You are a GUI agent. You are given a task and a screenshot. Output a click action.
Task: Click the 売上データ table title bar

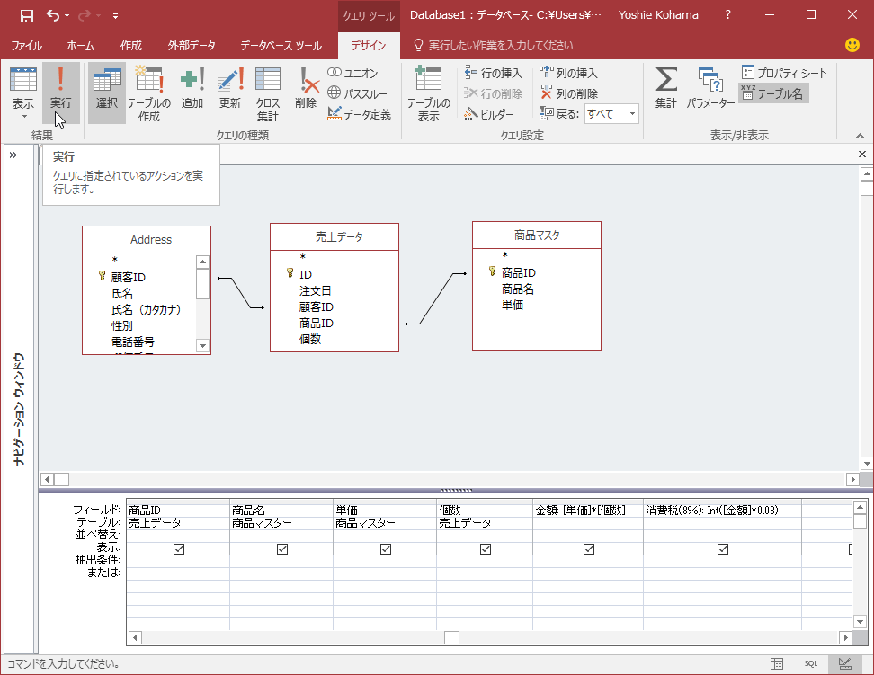pyautogui.click(x=334, y=237)
